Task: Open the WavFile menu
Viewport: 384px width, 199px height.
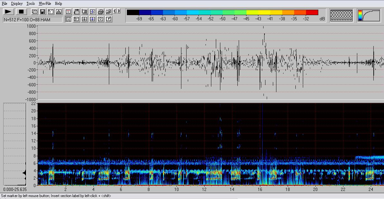Action: pos(45,4)
